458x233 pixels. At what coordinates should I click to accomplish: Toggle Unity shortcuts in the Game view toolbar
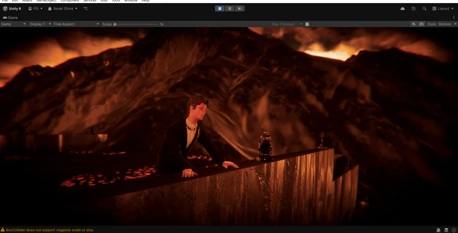coord(421,24)
